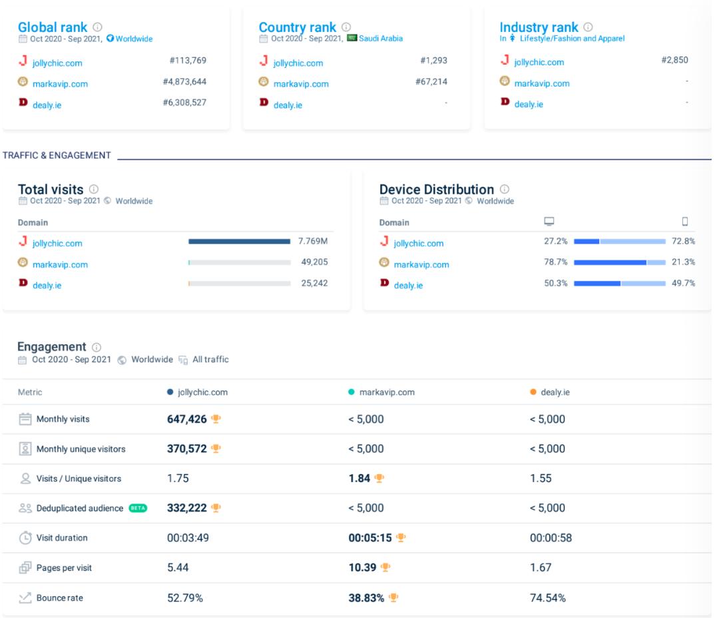Click the BETA badge on Deduplicated audience

(138, 508)
